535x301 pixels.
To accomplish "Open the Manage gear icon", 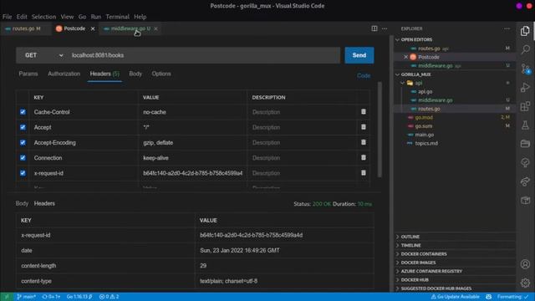I will point(525,283).
